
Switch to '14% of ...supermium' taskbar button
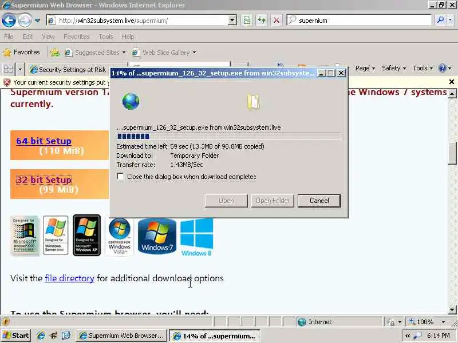[215, 336]
